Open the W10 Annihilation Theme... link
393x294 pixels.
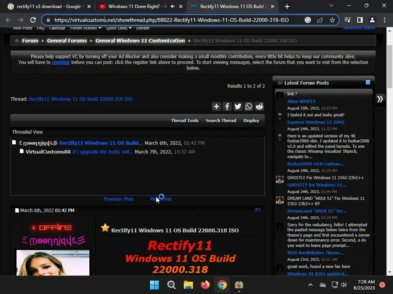(x=315, y=253)
